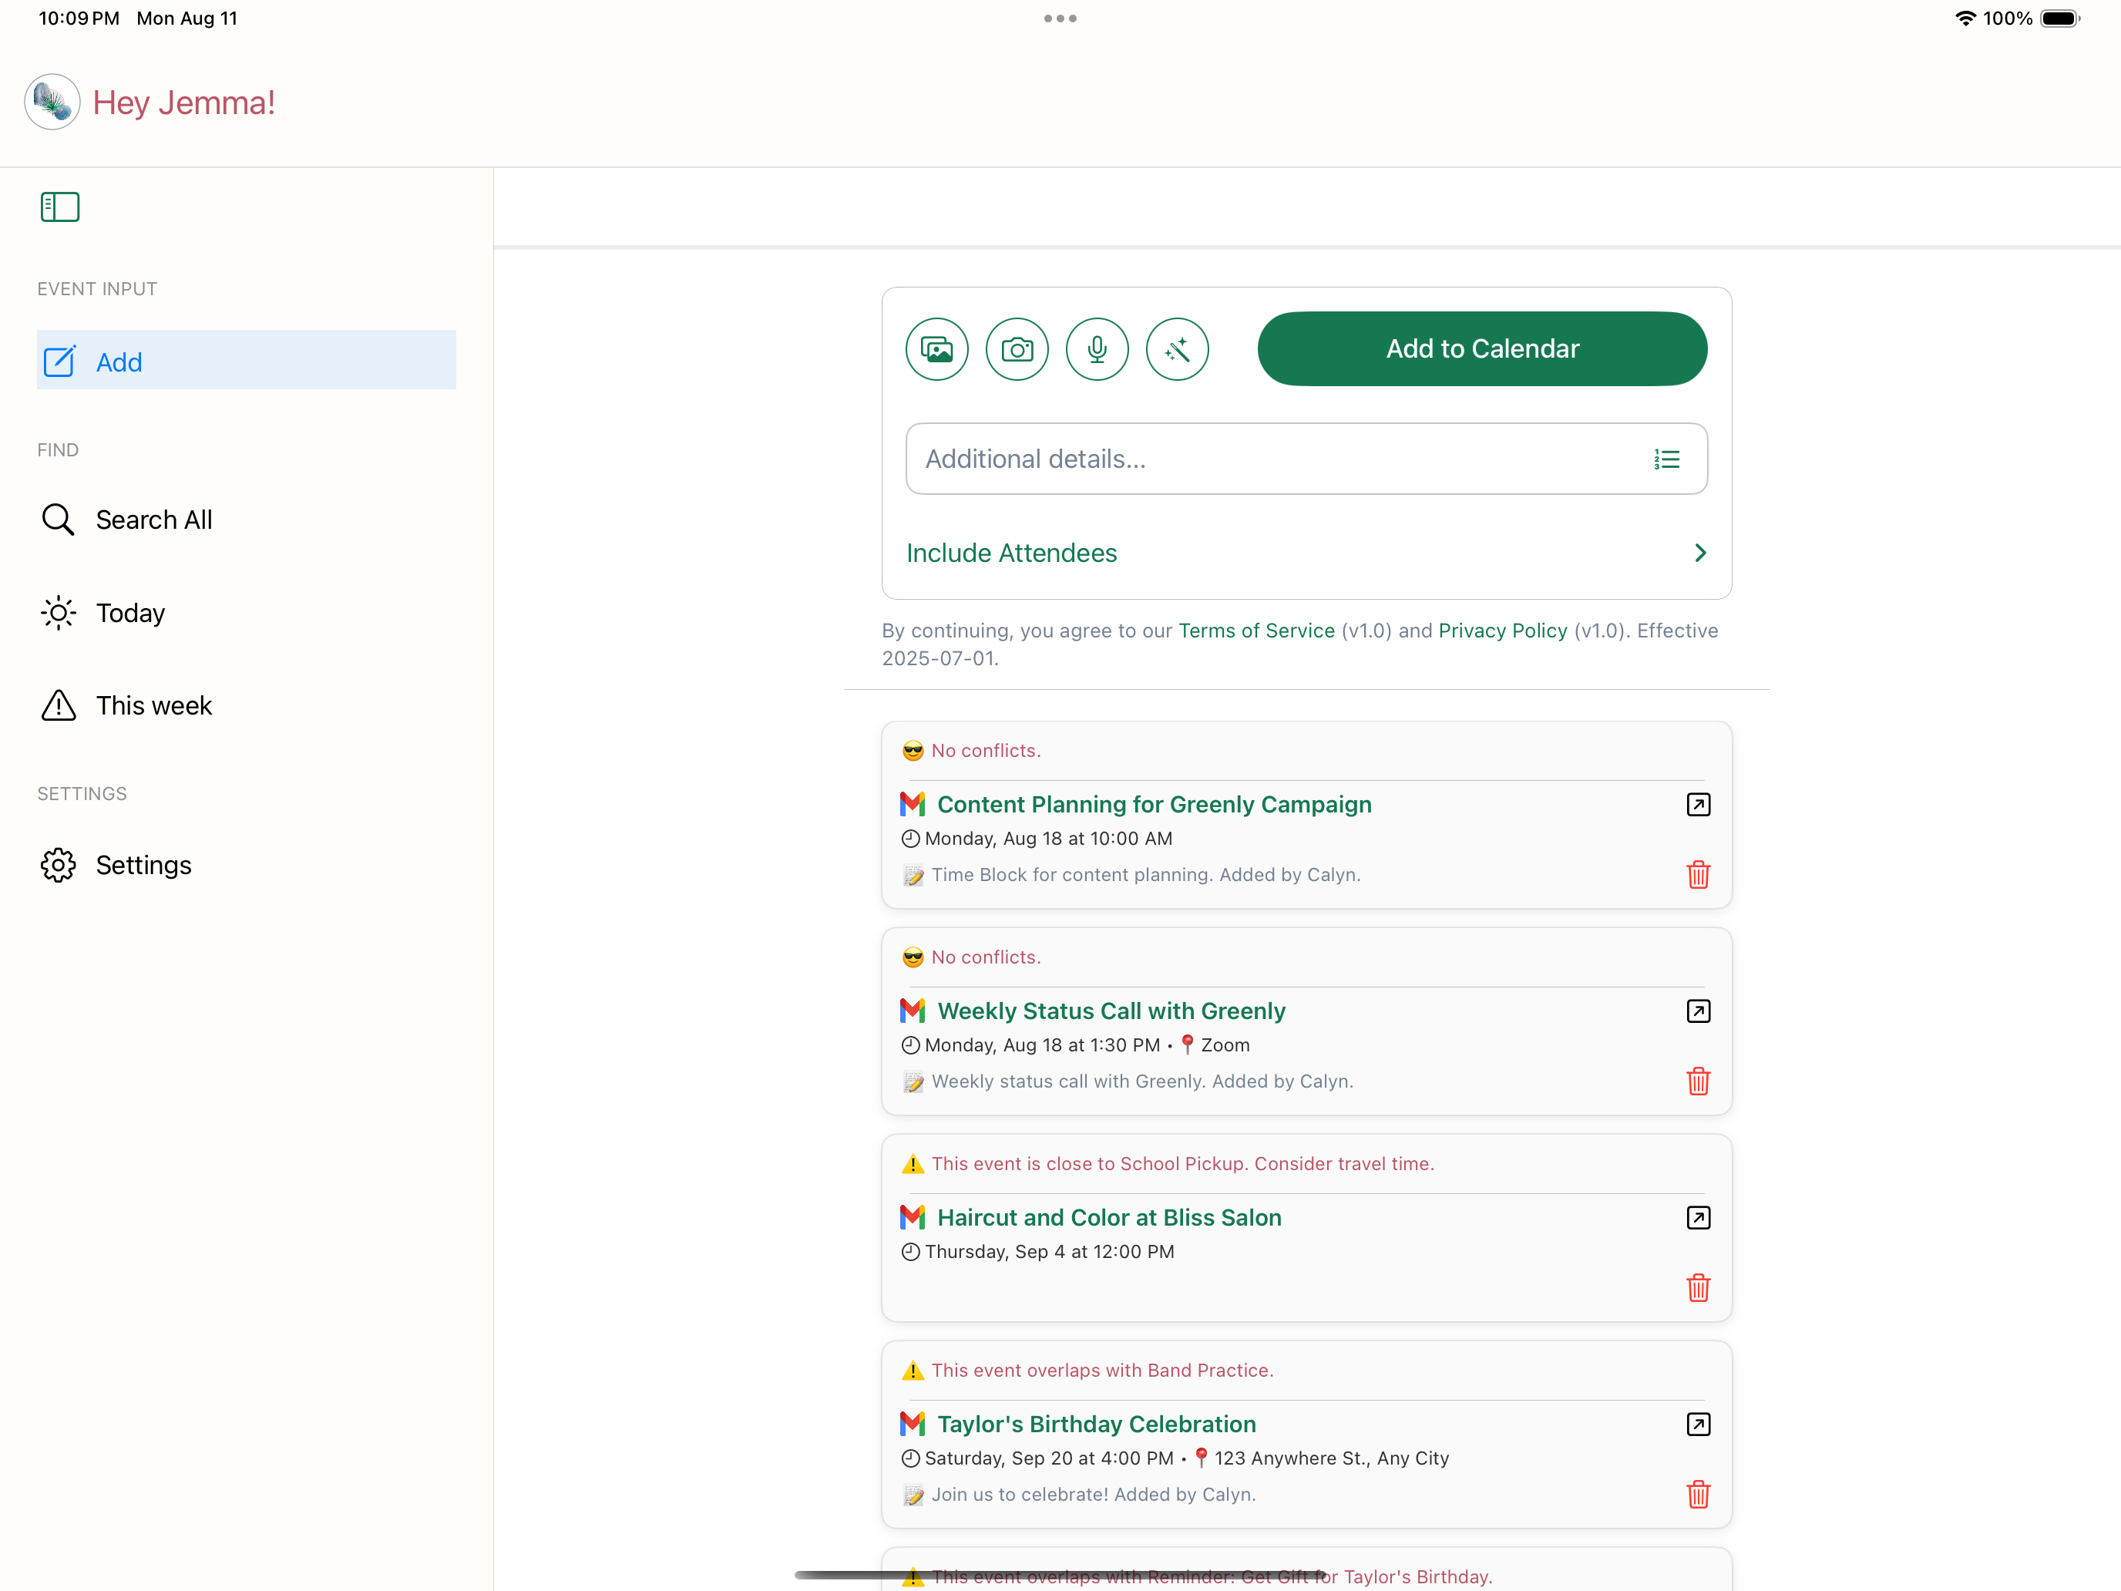Screen dimensions: 2121x1591
Task: Tap the battery status icon
Action: pyautogui.click(x=2059, y=18)
